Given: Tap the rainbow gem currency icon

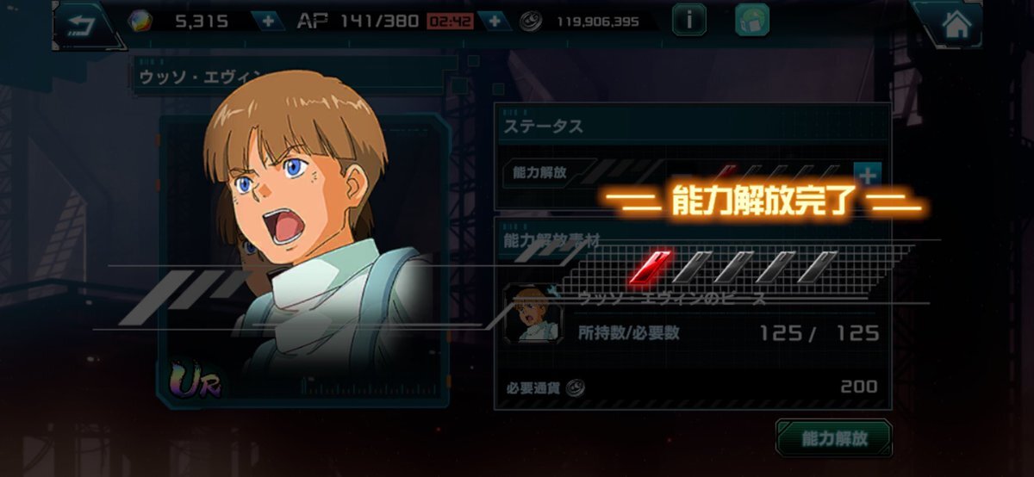Looking at the screenshot, I should (x=139, y=21).
